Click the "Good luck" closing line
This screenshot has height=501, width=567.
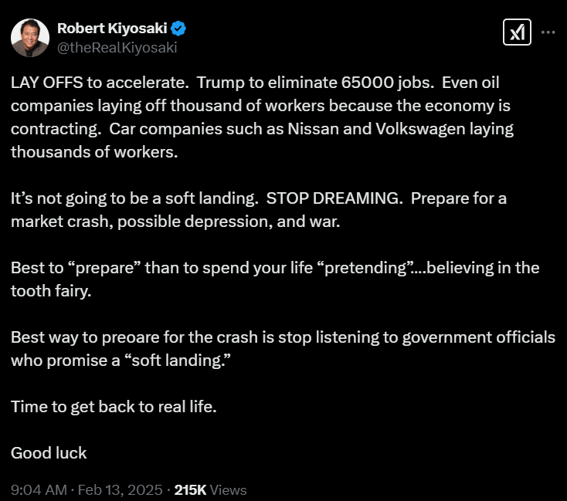[49, 453]
